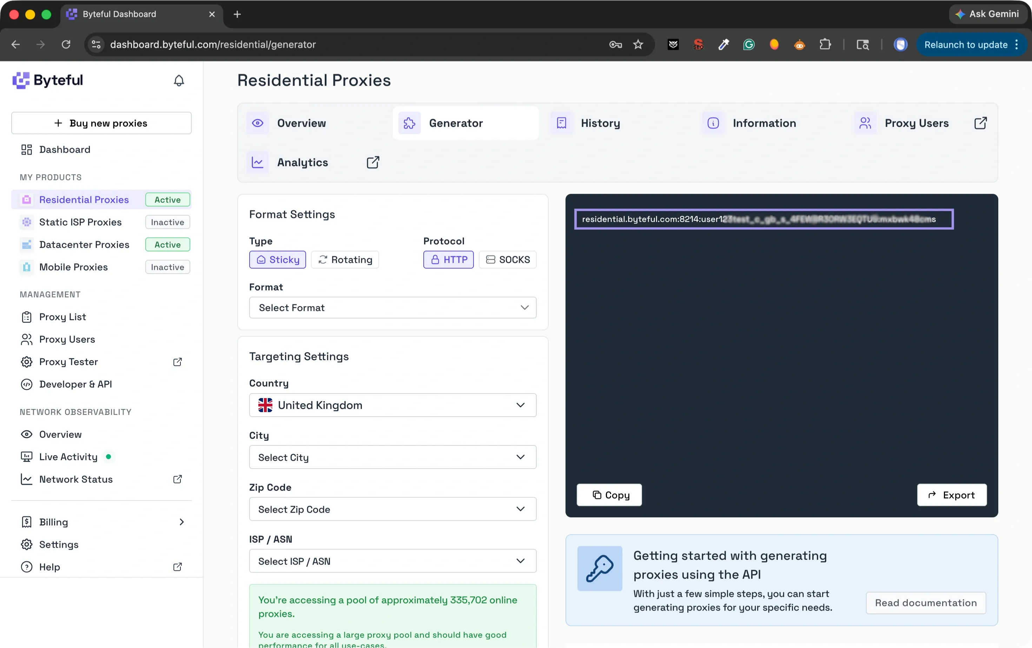Export the generated proxies
Screen dimensions: 1032x648
(x=951, y=495)
